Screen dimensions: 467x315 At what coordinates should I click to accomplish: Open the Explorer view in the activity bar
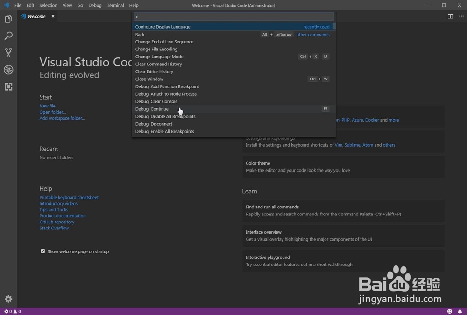(x=8, y=19)
